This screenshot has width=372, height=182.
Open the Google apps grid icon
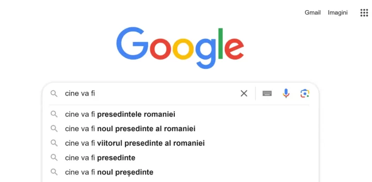tap(364, 13)
